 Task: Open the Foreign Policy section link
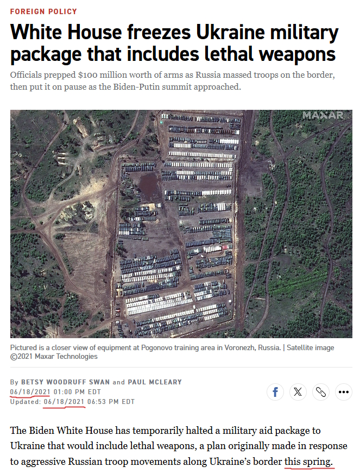click(43, 11)
